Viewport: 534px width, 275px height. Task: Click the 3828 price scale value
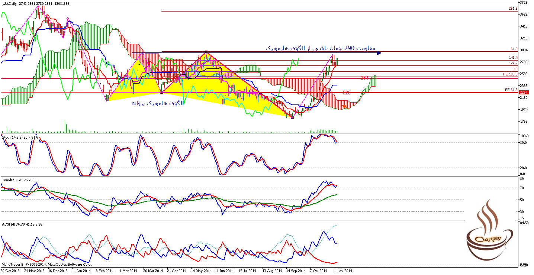524,2
